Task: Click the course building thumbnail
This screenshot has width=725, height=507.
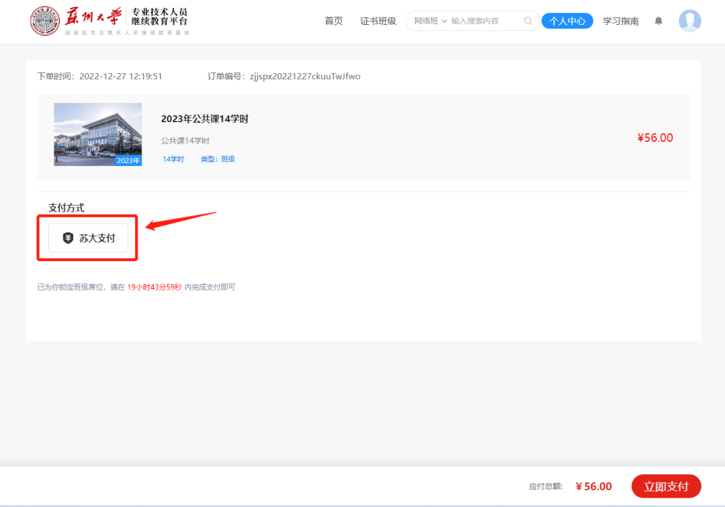Action: pyautogui.click(x=97, y=134)
